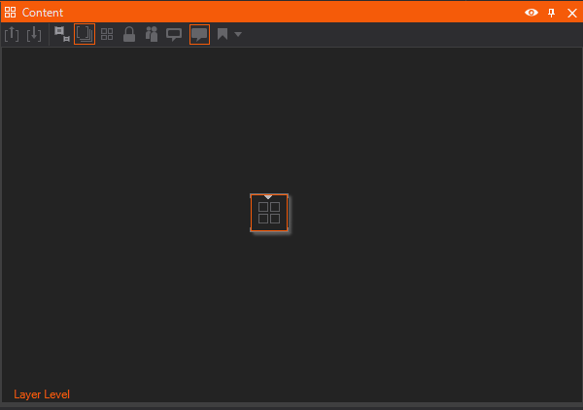
Task: Click the linked nodes arrange icon
Action: pyautogui.click(x=62, y=34)
